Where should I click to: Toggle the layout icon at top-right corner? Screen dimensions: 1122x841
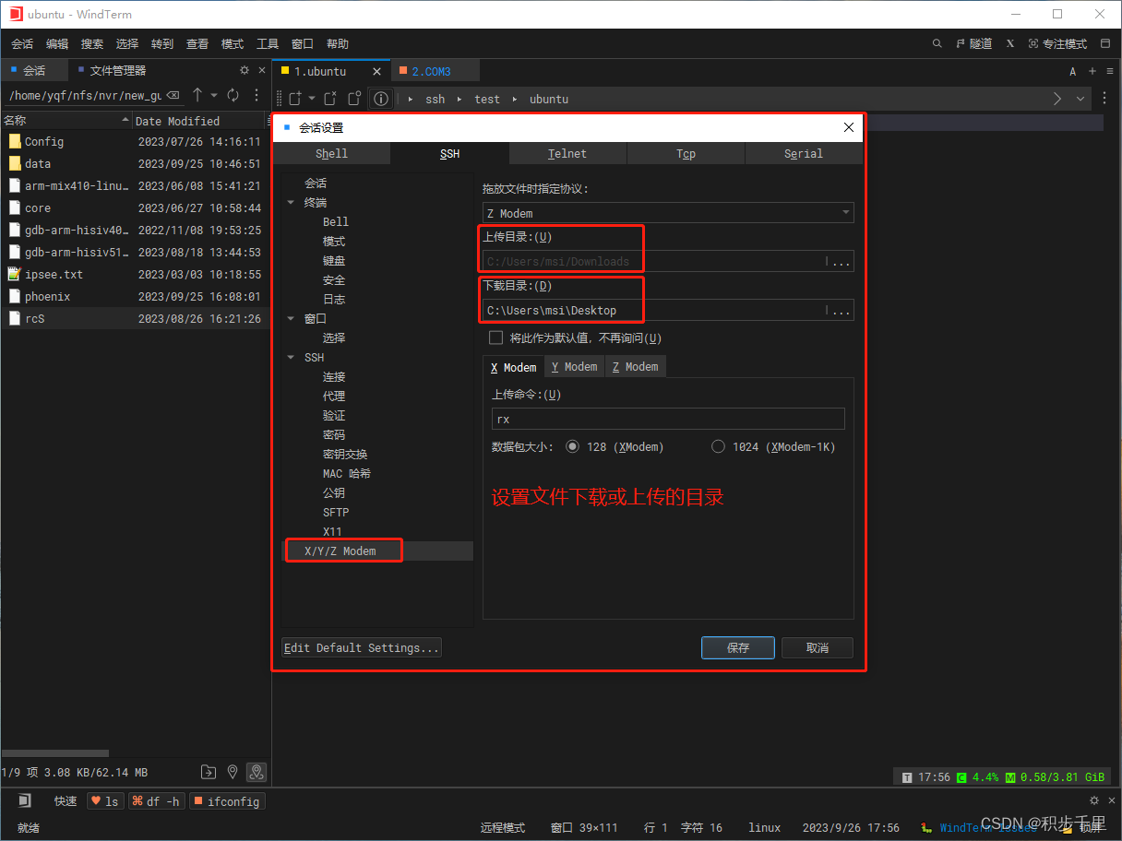(1105, 44)
